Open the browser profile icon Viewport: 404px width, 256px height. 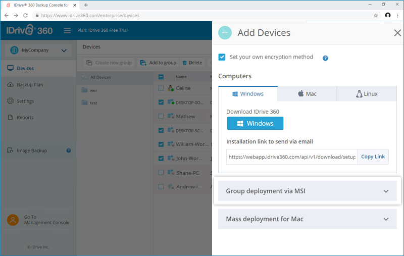[388, 15]
